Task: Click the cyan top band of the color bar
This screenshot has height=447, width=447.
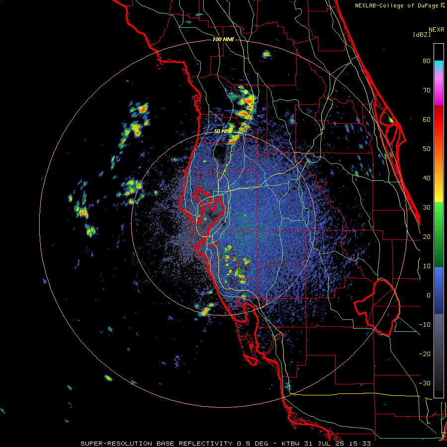Action: [x=439, y=66]
